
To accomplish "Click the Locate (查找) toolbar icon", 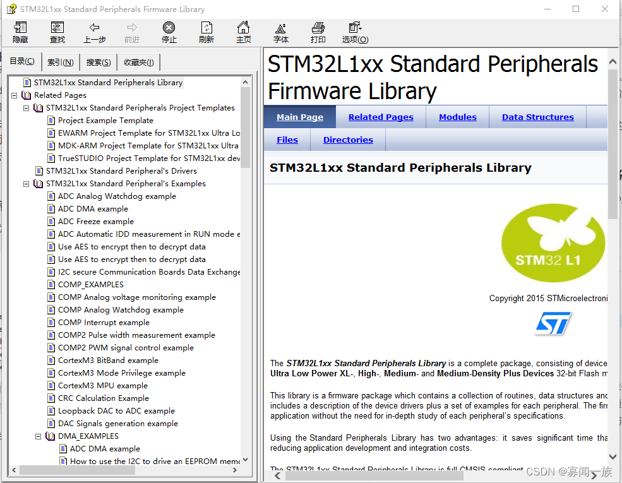I will [57, 27].
